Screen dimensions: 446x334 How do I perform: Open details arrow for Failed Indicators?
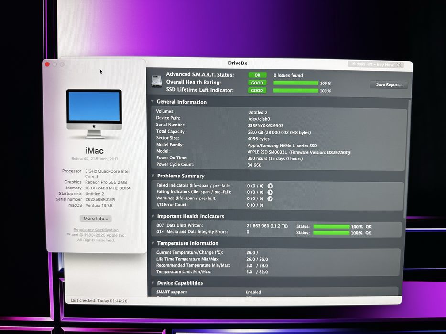pyautogui.click(x=270, y=186)
